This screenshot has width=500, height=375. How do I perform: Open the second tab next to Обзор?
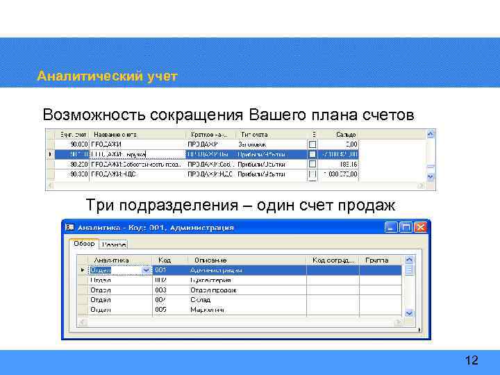[114, 245]
